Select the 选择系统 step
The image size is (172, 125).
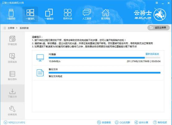12,58
